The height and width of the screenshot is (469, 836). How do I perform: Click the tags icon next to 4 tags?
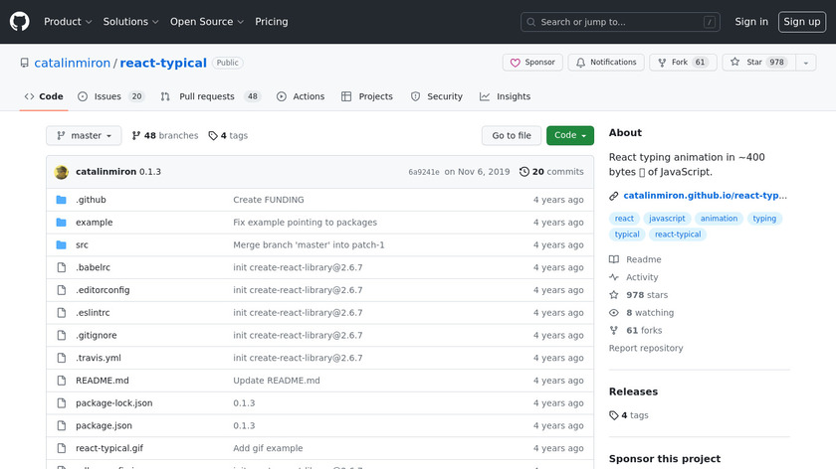[213, 136]
